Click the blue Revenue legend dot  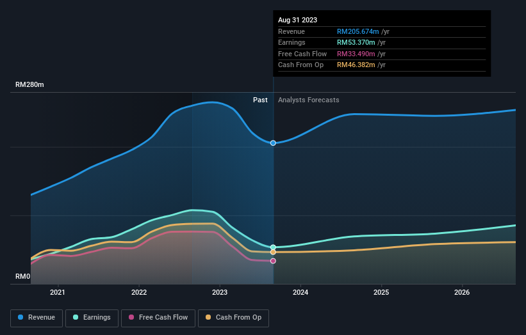pos(21,317)
